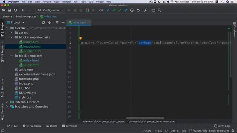This screenshot has height=133, width=237.
Task: Run using the green play icon
Action: tap(69, 10)
